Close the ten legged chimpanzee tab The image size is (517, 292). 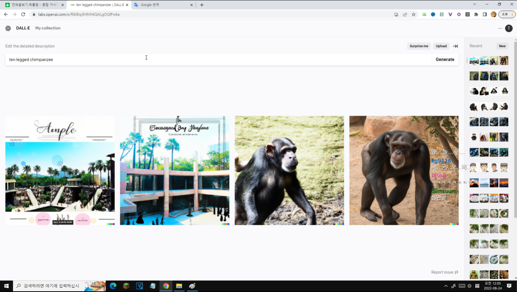tap(127, 5)
